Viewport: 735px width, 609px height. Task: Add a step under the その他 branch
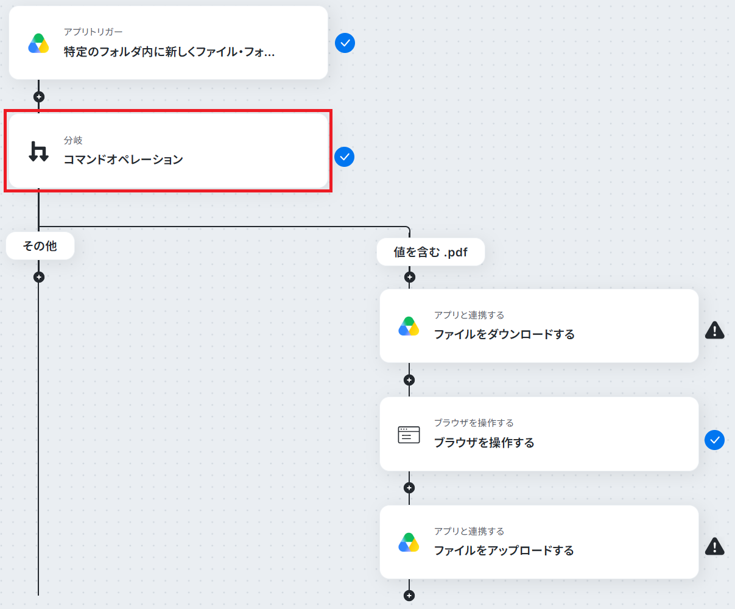click(x=39, y=277)
